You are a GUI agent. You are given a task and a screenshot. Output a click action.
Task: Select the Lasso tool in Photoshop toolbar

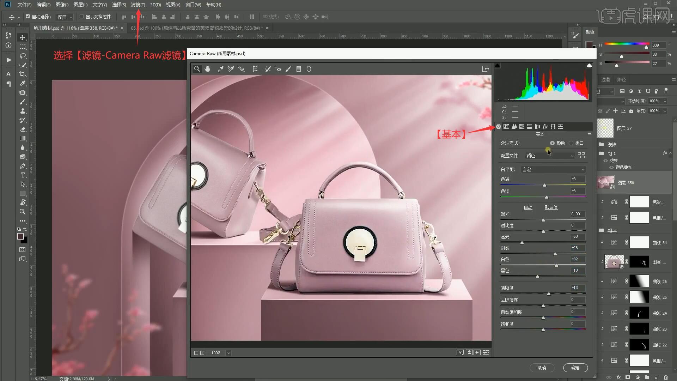click(x=23, y=56)
